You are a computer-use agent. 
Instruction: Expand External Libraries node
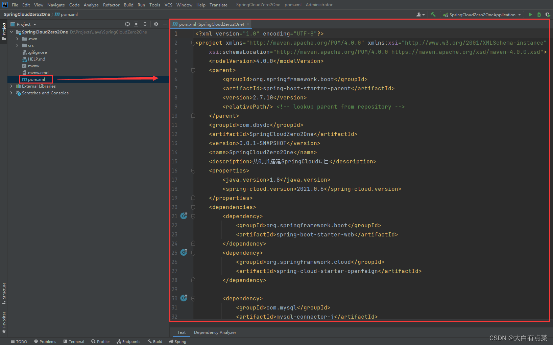point(11,86)
